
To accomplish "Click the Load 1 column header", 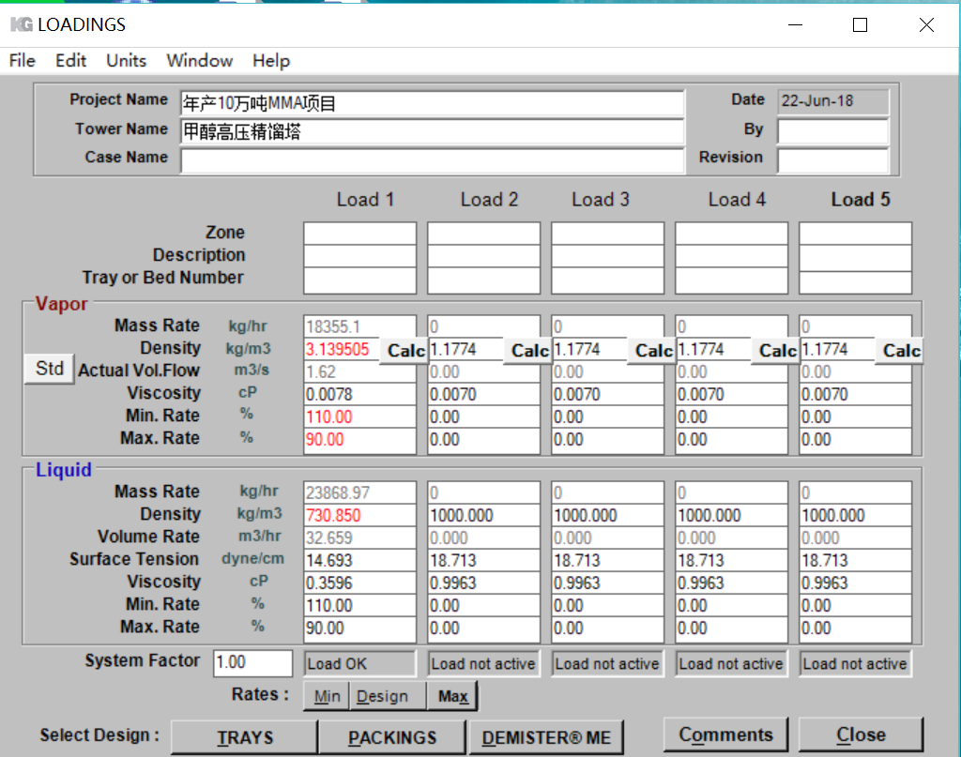I will (365, 200).
